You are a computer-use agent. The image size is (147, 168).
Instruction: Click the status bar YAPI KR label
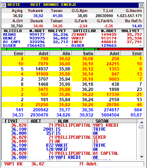coord(13,164)
